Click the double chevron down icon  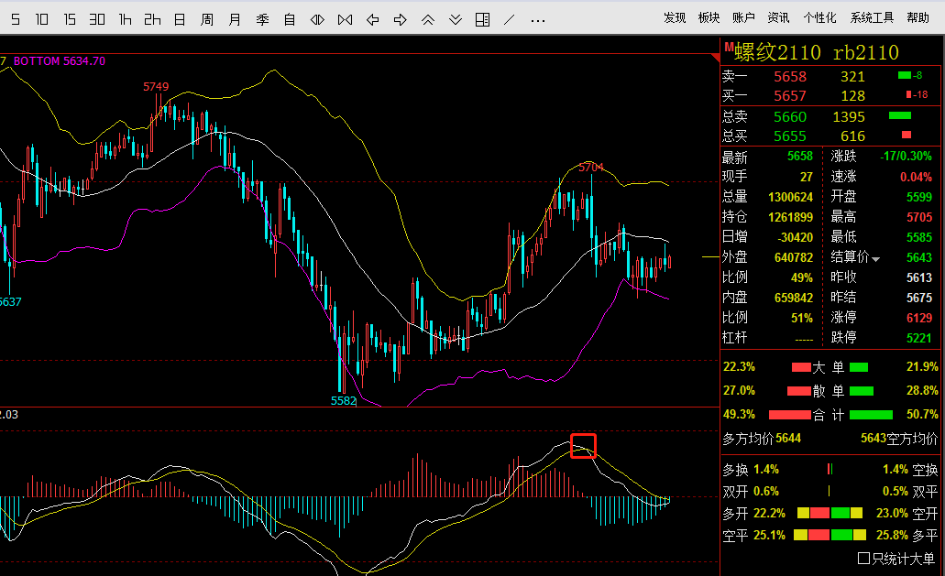click(x=456, y=20)
